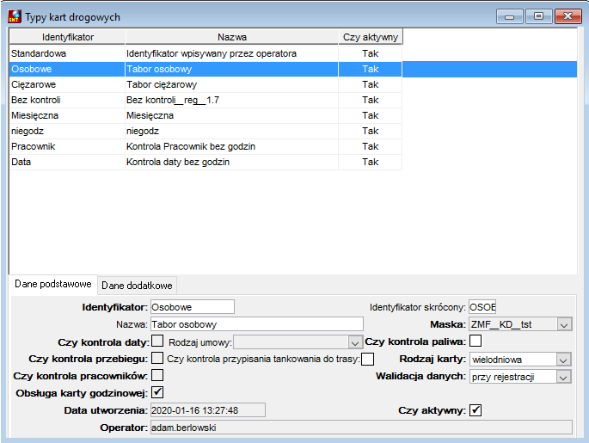The height and width of the screenshot is (443, 589).
Task: Enable the Czy kontrola przebiegu checkbox
Action: [x=157, y=358]
